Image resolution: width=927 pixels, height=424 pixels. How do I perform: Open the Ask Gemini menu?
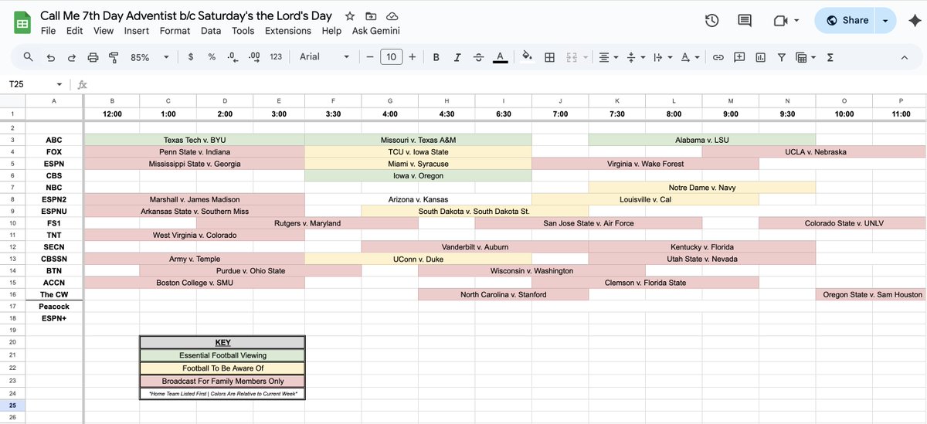(375, 31)
